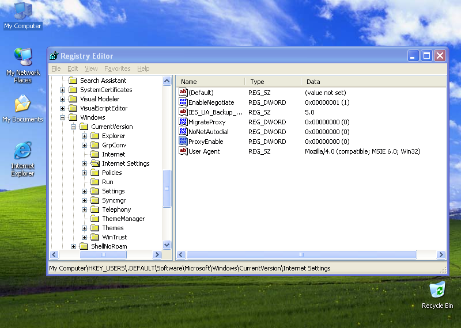Open the Help menu
The image size is (461, 328).
pos(143,68)
